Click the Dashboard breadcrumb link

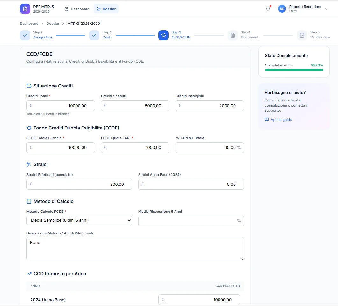point(29,24)
